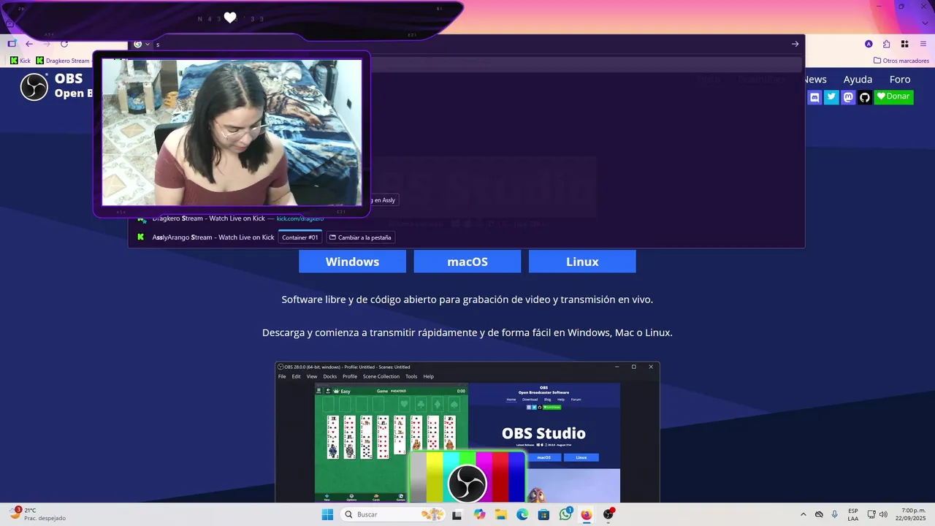Switch the ESP LAA input language
Viewport: 935px width, 526px height.
coord(853,514)
